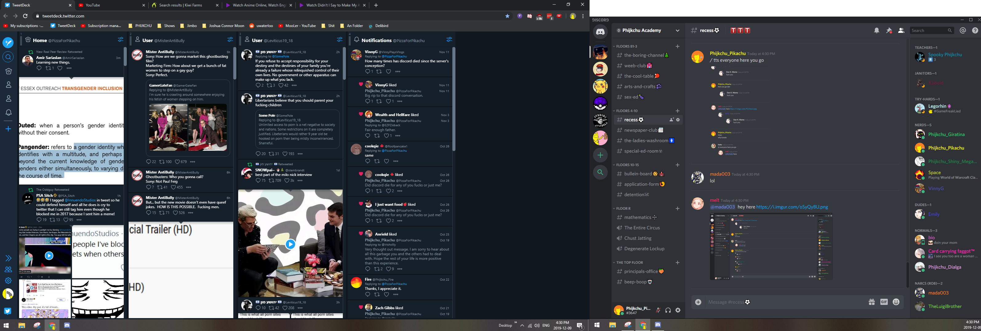
Task: Open the TweetDeck search icon in sidebar
Action: pos(8,57)
